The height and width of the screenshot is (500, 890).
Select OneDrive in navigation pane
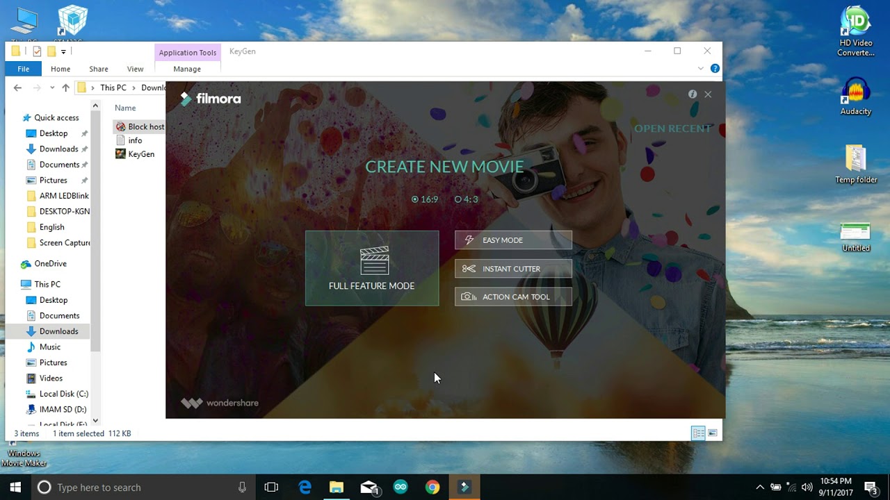(x=44, y=264)
